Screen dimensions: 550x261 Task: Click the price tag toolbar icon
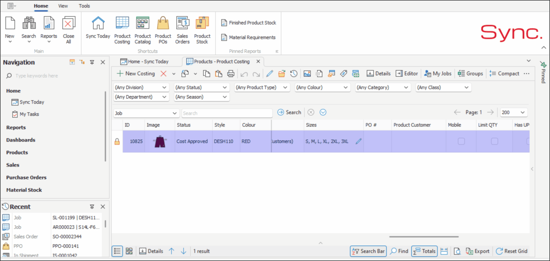click(x=343, y=74)
